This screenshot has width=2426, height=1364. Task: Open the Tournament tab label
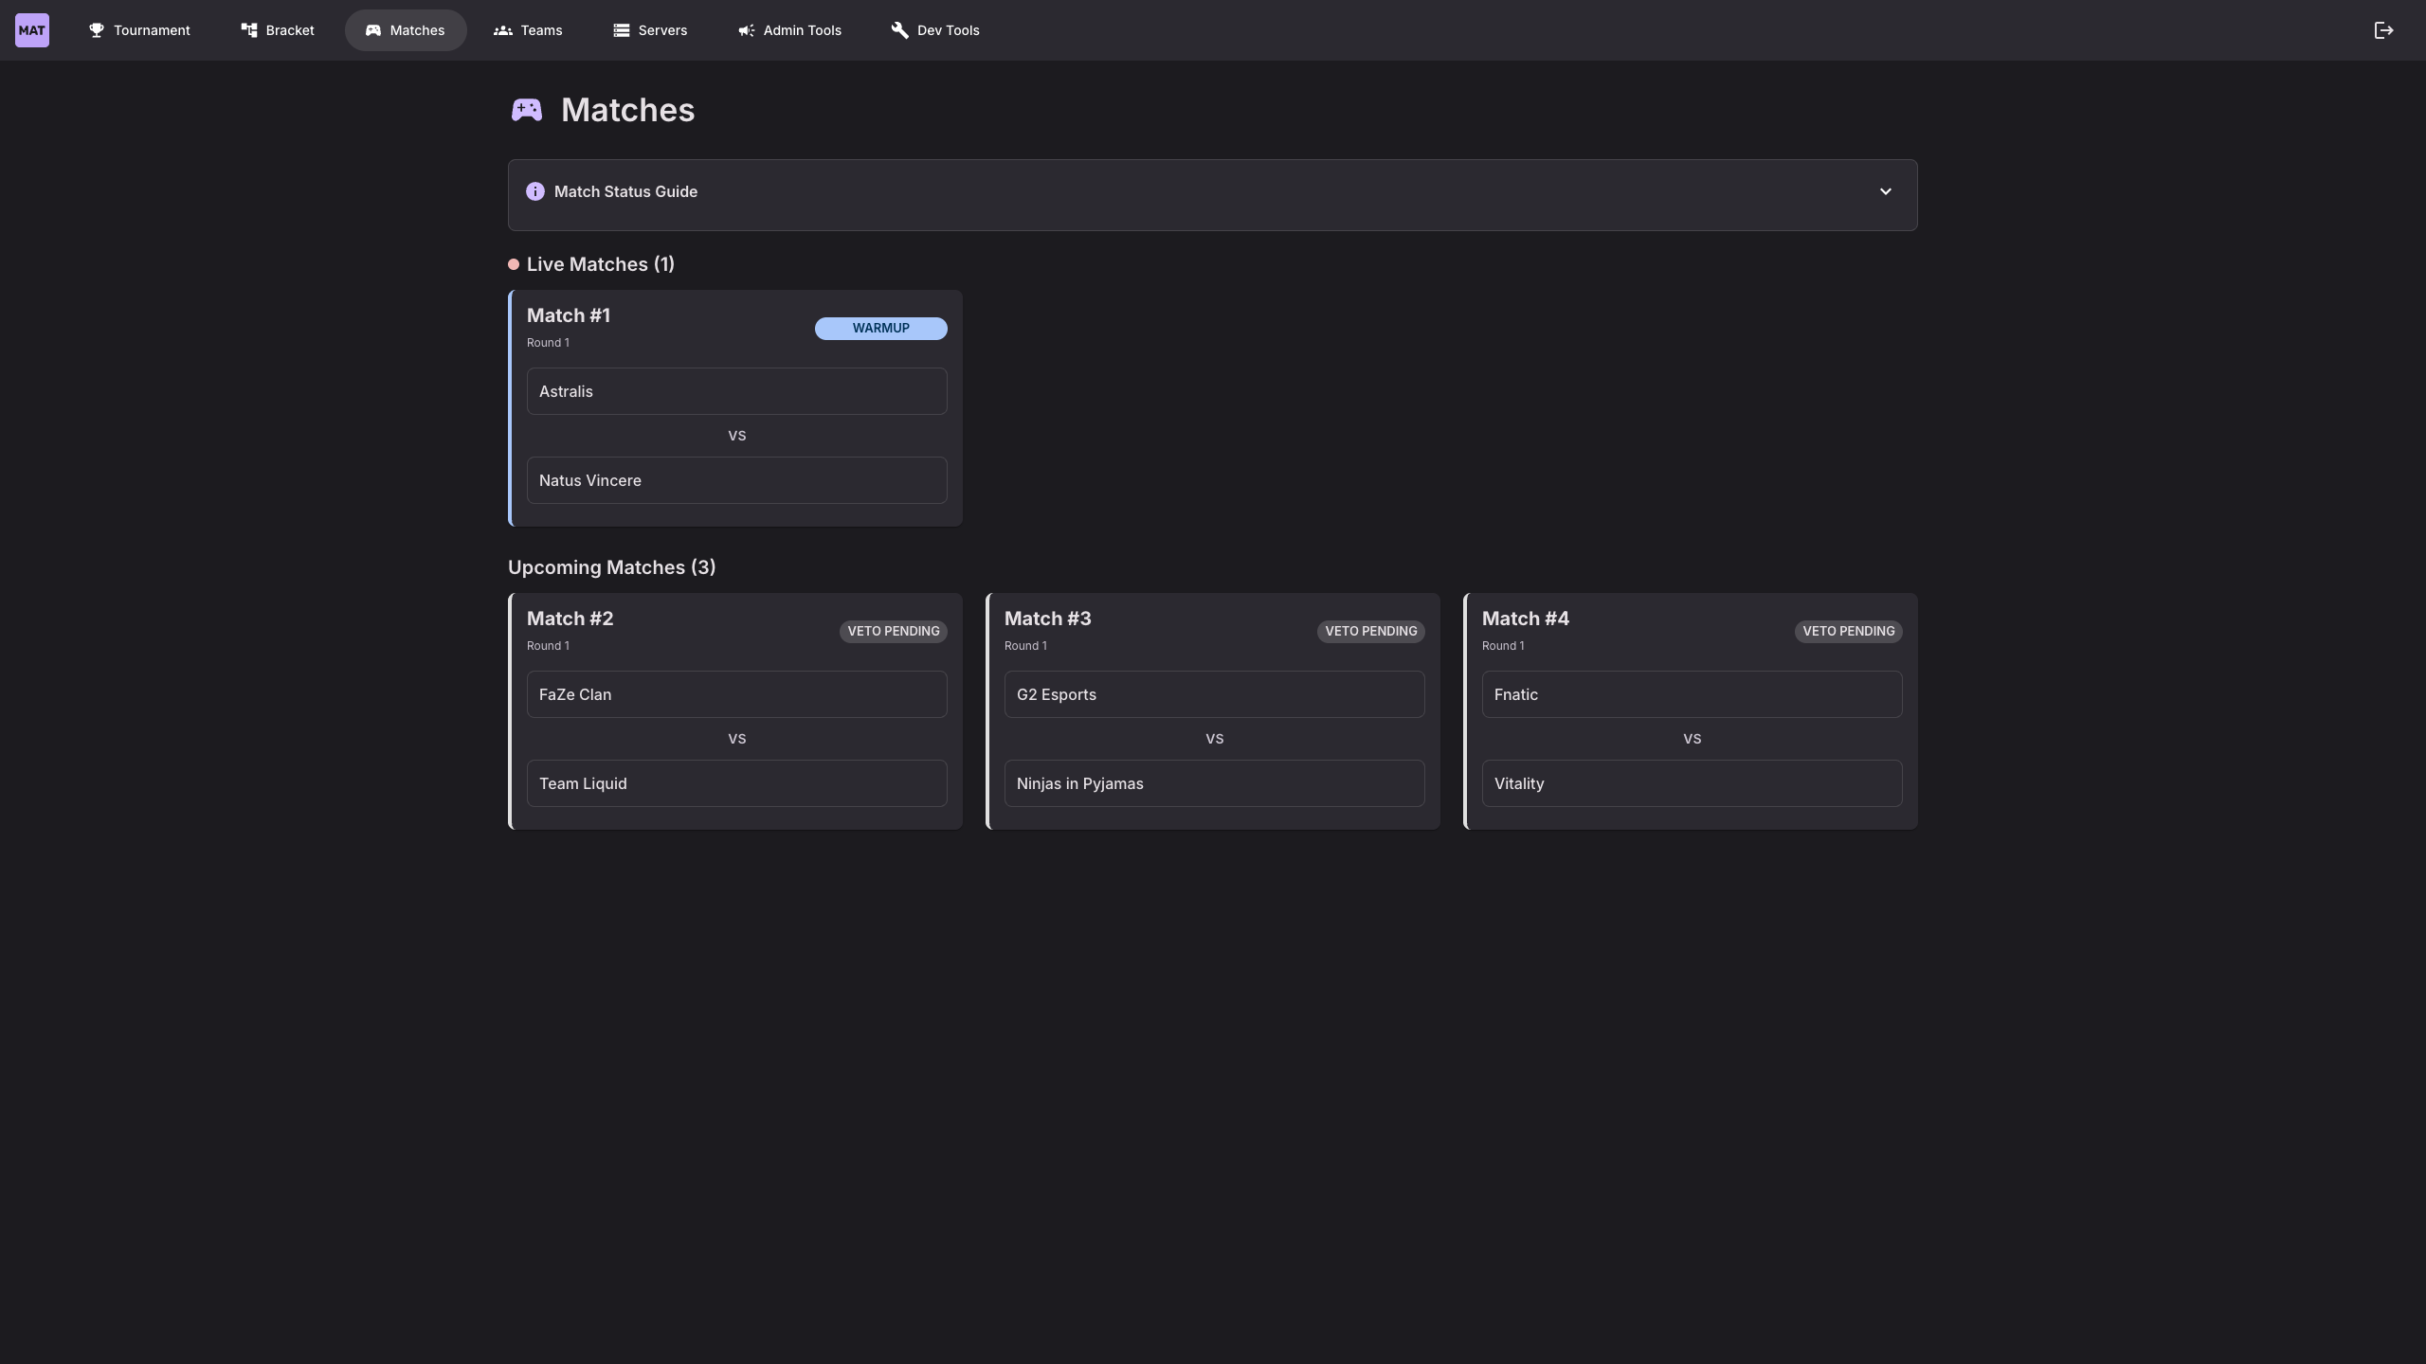pyautogui.click(x=152, y=30)
